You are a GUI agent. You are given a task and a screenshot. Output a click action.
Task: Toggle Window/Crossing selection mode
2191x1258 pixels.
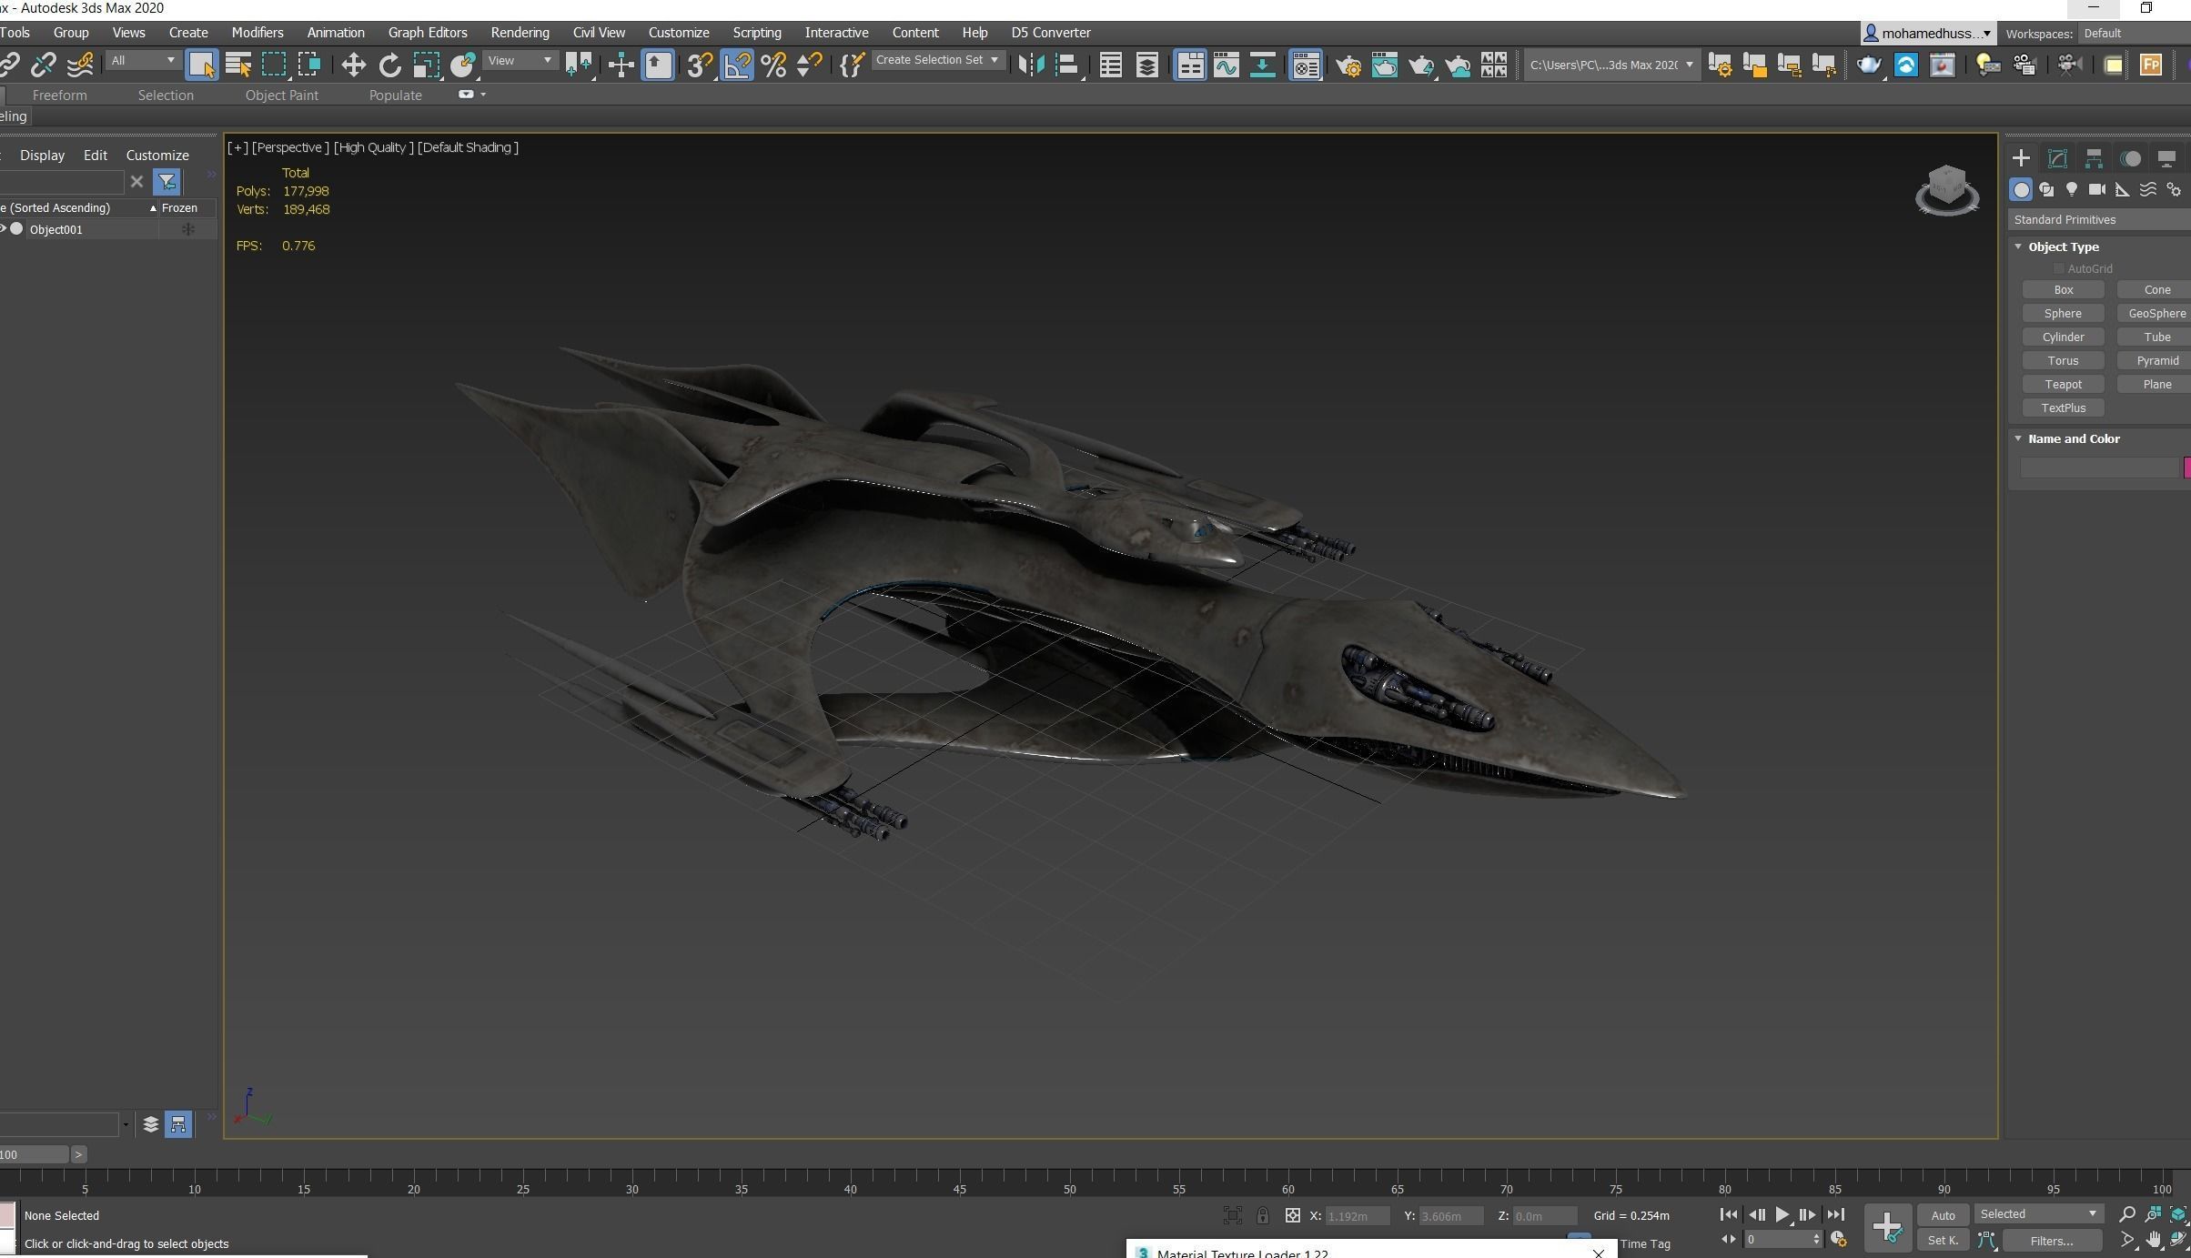[309, 65]
